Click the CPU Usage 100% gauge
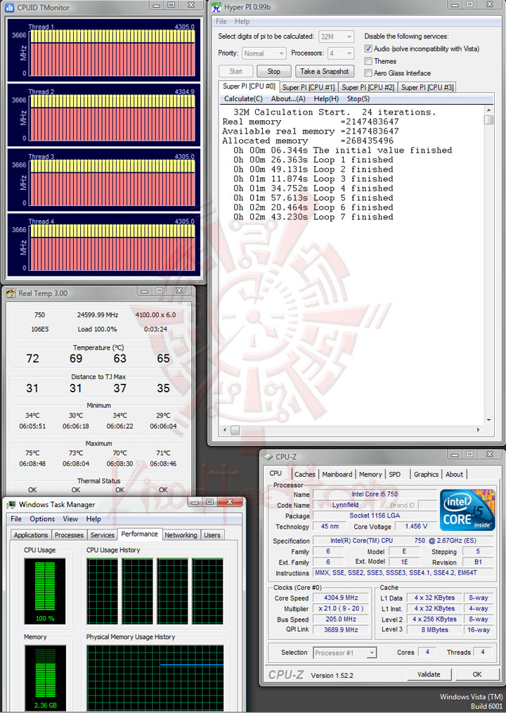 (x=44, y=591)
